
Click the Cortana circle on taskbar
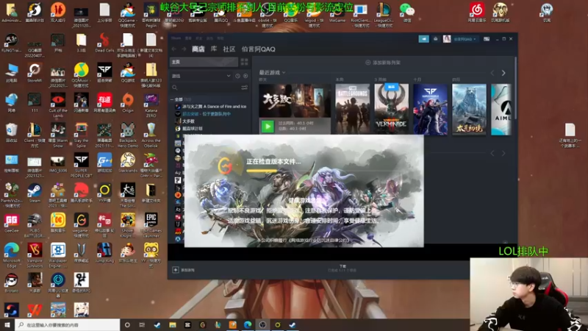(x=127, y=325)
